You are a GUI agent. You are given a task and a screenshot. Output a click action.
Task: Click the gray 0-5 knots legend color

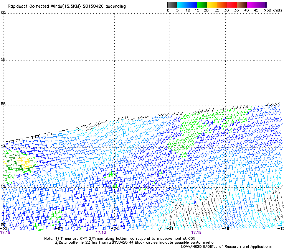pyautogui.click(x=172, y=5)
